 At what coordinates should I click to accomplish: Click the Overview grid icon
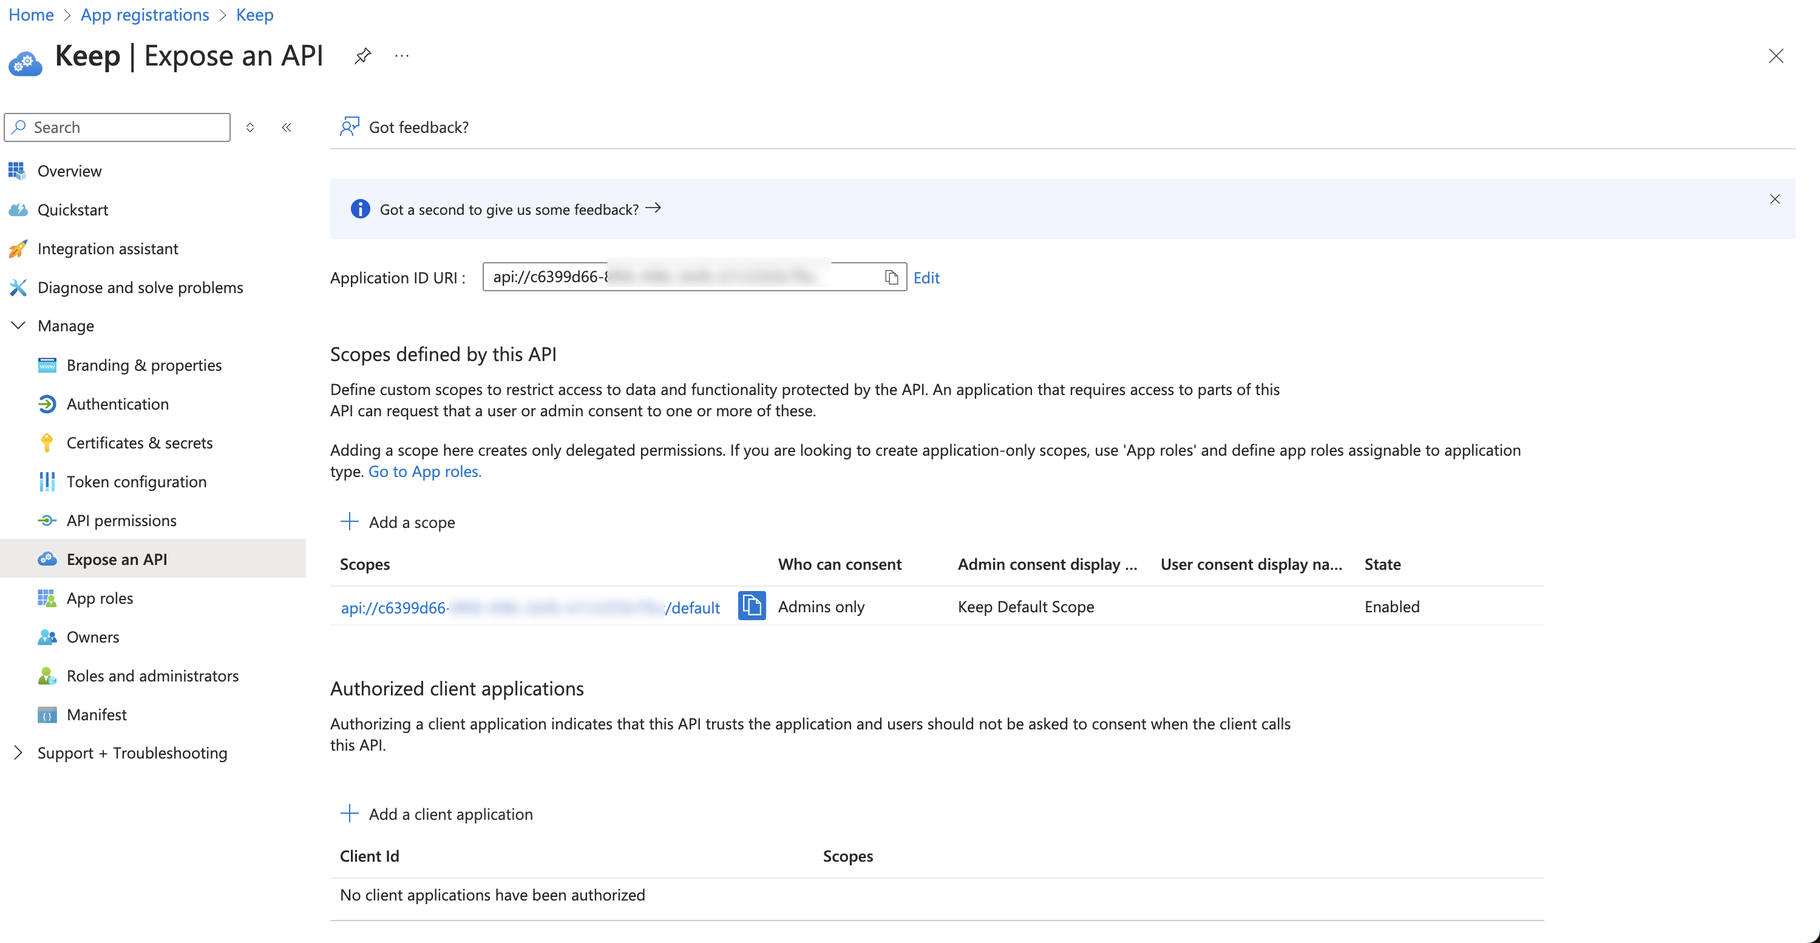17,171
